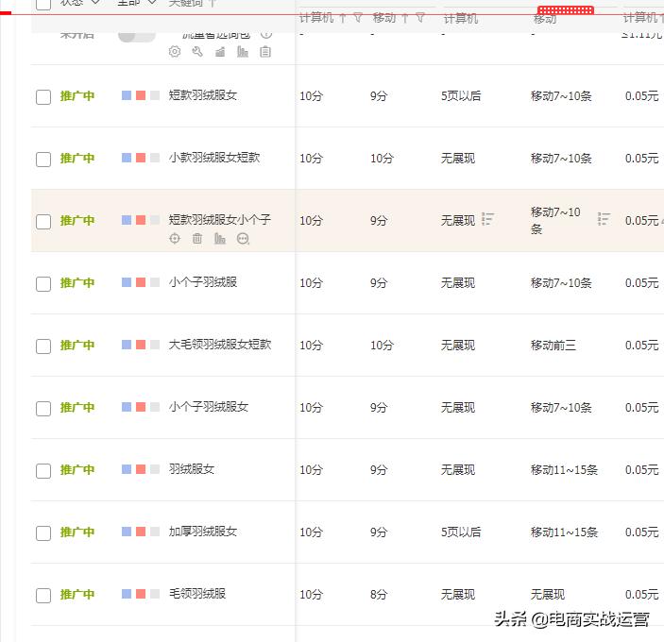Check the box beside 加厚羽绒服女

[43, 533]
